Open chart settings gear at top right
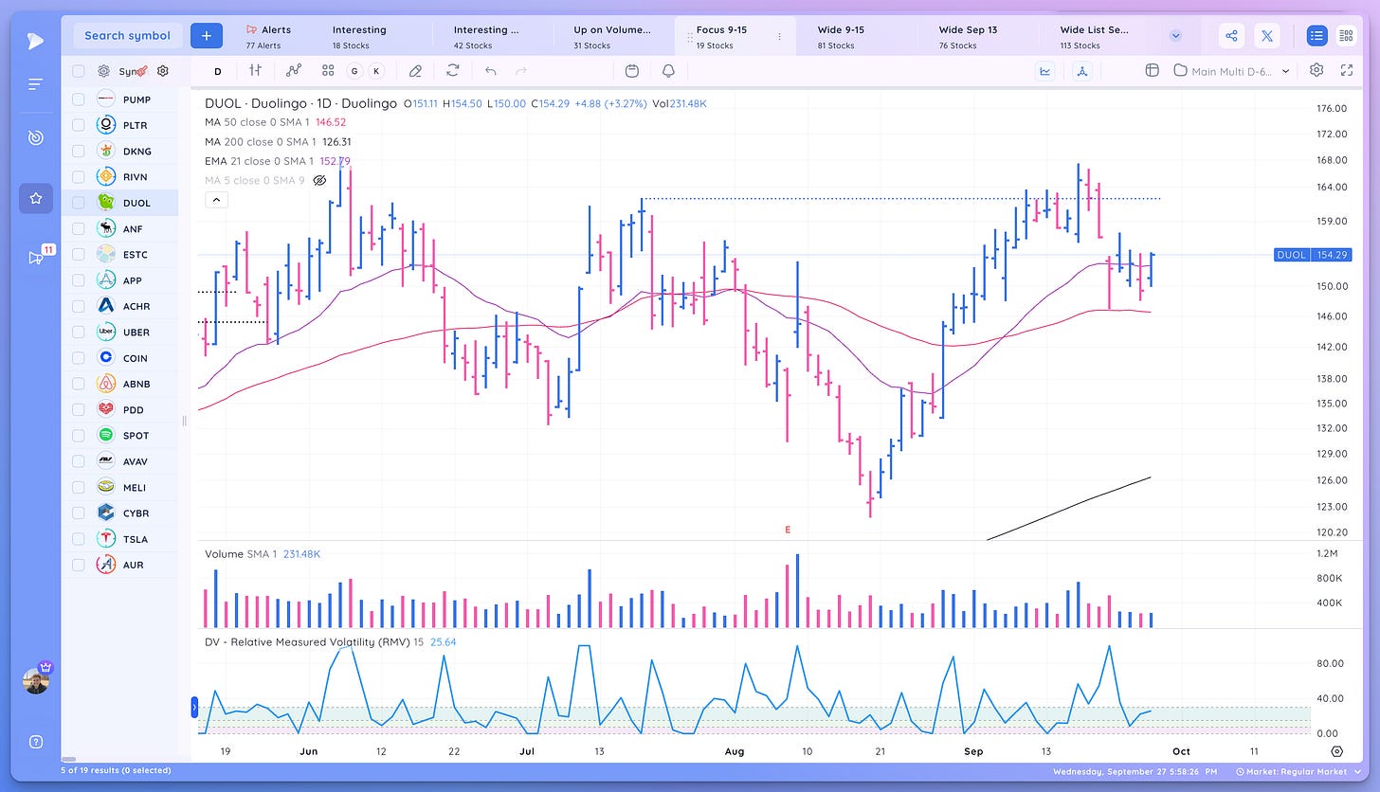Screen dimensions: 1380x792 (x=1316, y=70)
